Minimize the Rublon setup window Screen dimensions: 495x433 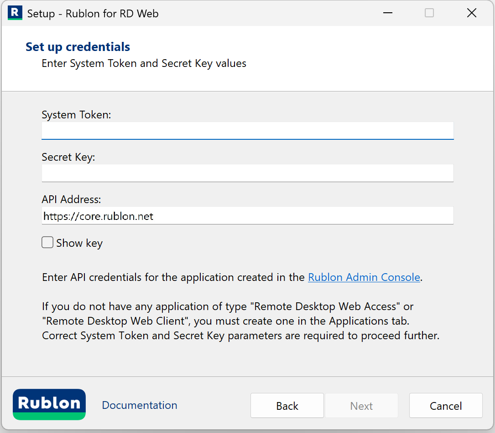pos(388,13)
